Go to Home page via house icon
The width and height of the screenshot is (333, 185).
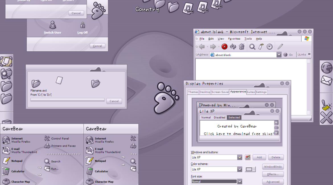pyautogui.click(x=242, y=47)
